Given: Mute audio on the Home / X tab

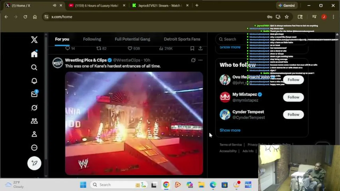Looking at the screenshot, I should pos(55,5).
